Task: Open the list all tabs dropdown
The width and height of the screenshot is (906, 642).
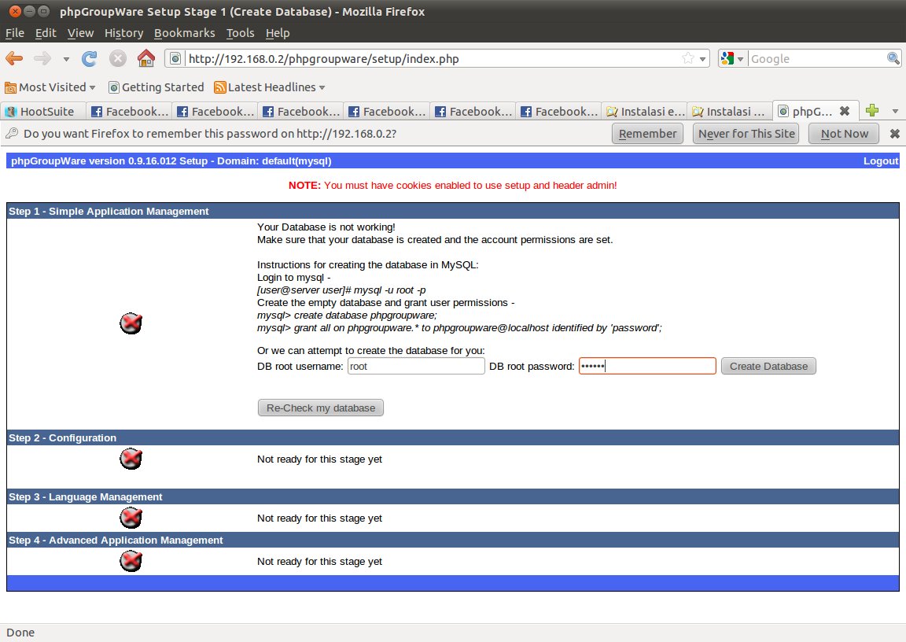Action: (895, 111)
